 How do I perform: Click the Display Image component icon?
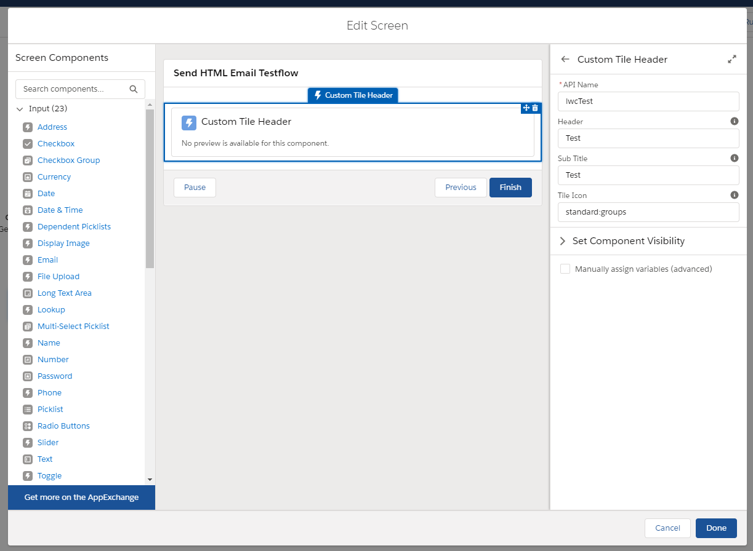[x=27, y=244]
